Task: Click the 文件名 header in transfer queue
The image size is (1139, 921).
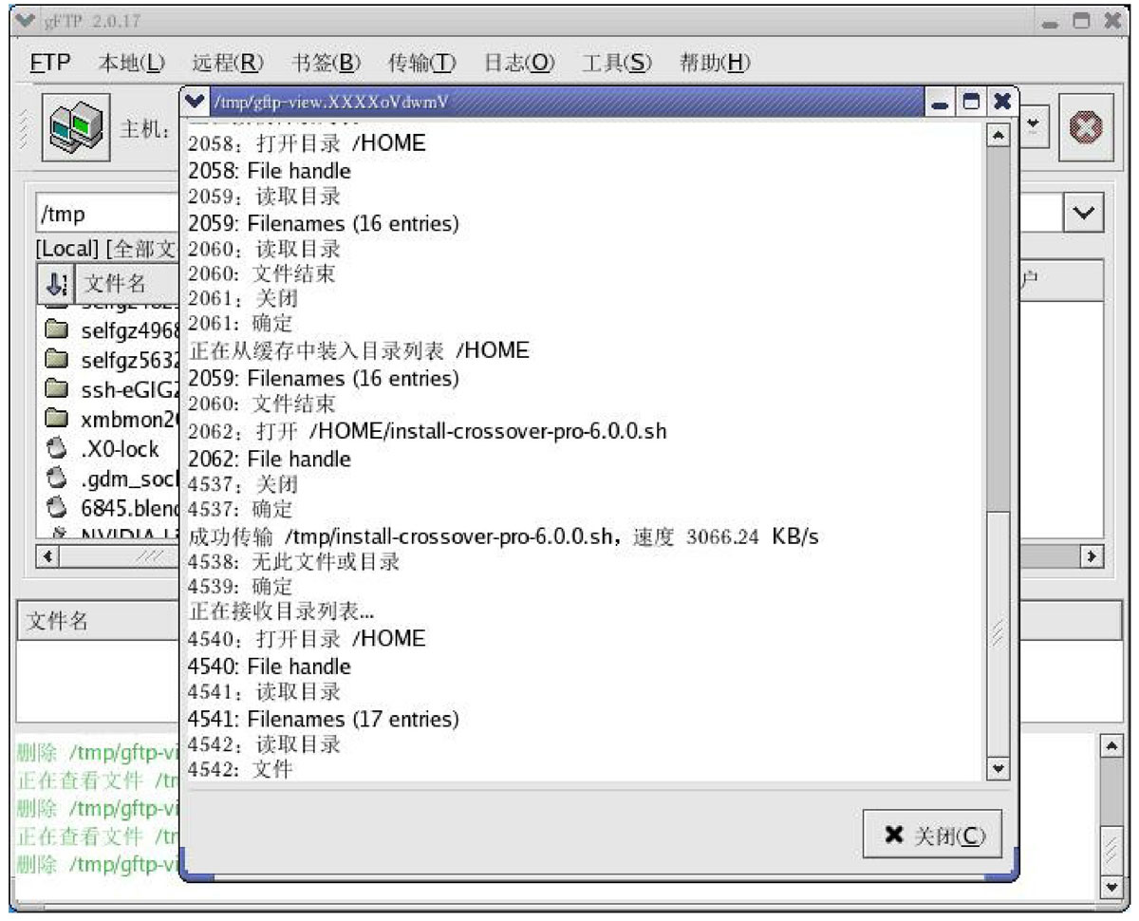Action: pyautogui.click(x=99, y=621)
